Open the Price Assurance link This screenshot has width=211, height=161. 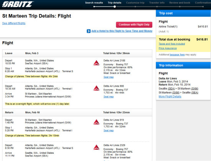(x=168, y=48)
